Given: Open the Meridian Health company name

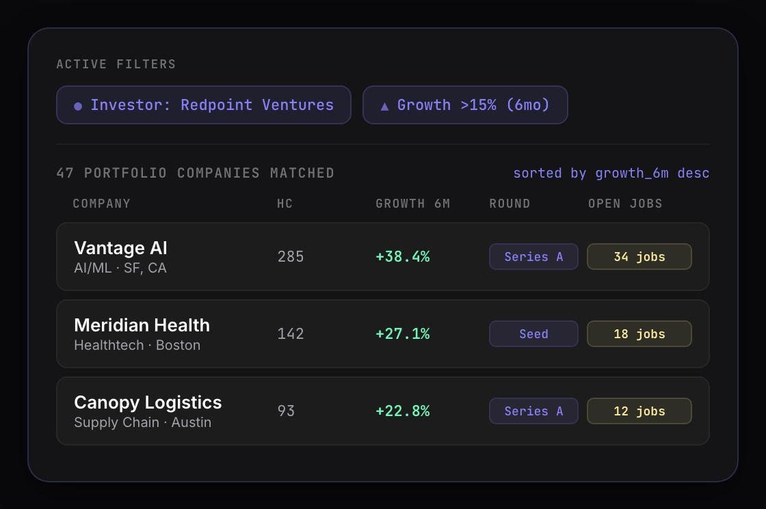Looking at the screenshot, I should (142, 325).
